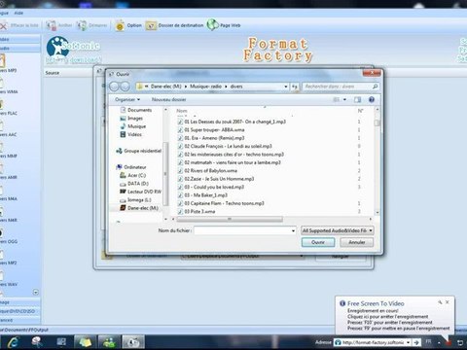Select 02 Claude François - Le lundi au soleil.mp3
The width and height of the screenshot is (467, 350).
pyautogui.click(x=228, y=146)
